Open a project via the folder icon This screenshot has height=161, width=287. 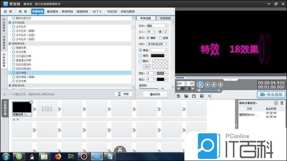186,96
